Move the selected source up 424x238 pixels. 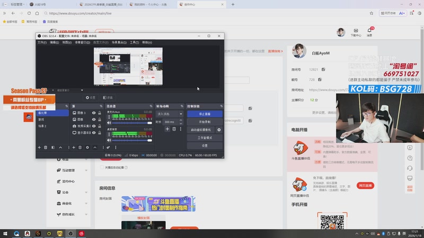pos(95,148)
